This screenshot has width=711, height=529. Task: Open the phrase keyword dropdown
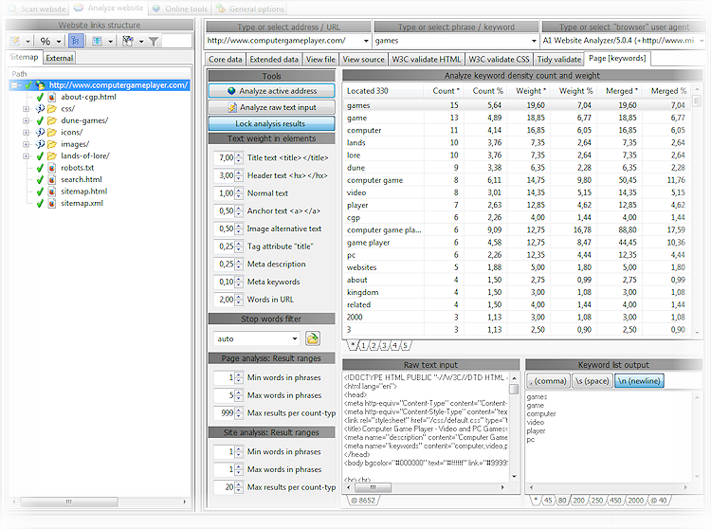point(534,41)
